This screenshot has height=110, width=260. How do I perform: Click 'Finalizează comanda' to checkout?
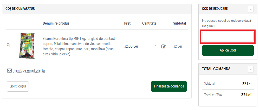pyautogui.click(x=169, y=86)
